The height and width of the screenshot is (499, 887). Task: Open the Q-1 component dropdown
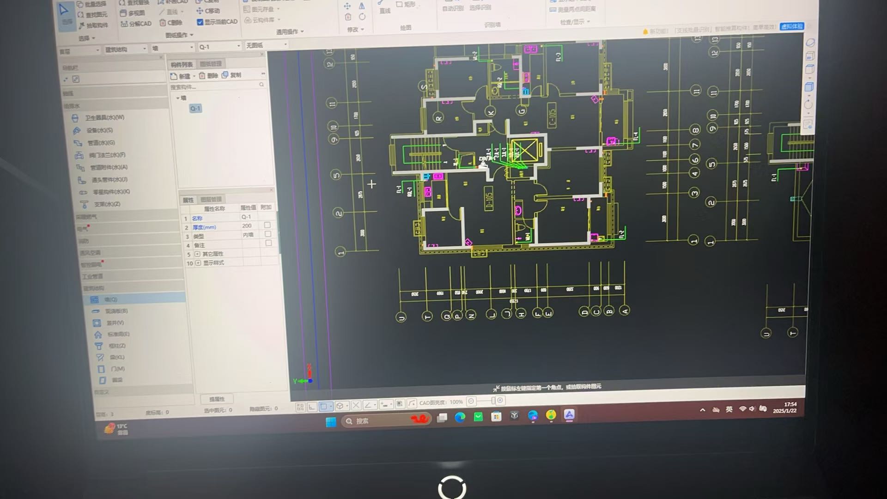[220, 46]
